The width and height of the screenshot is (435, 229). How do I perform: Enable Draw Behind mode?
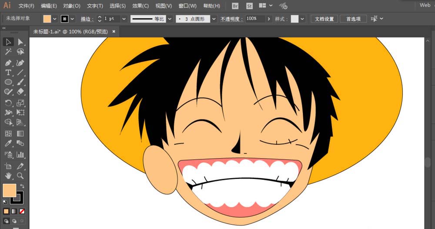point(14,221)
